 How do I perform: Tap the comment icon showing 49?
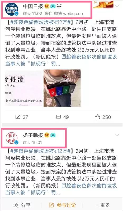(x=59, y=117)
